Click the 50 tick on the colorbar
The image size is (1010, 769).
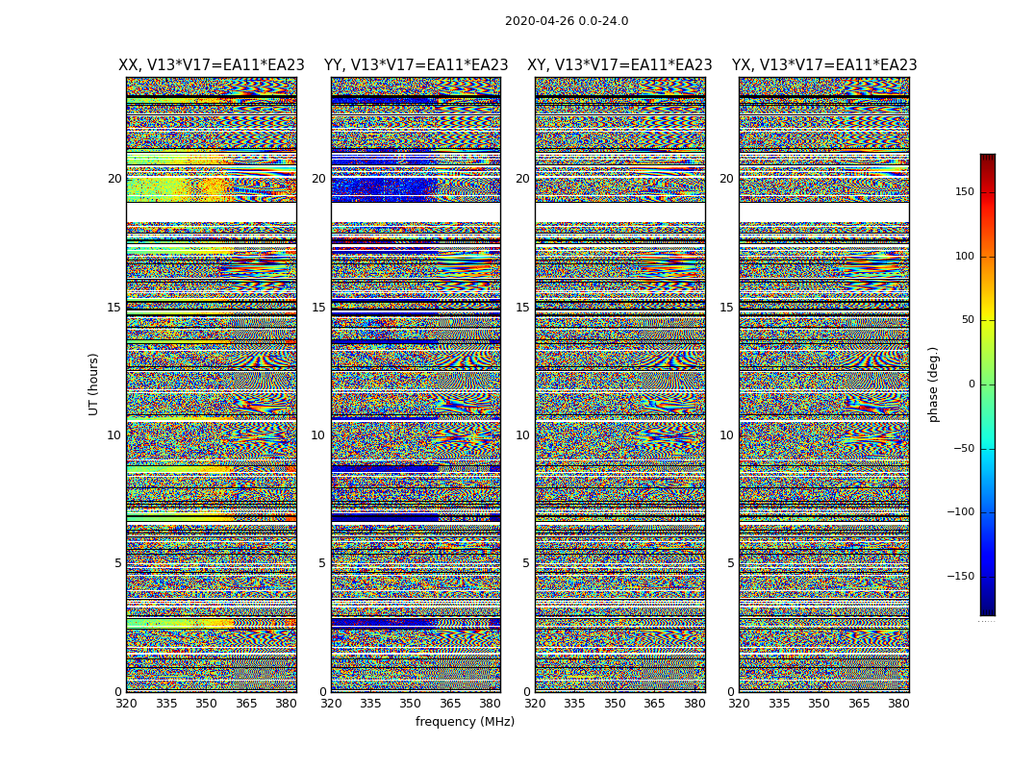(x=968, y=320)
